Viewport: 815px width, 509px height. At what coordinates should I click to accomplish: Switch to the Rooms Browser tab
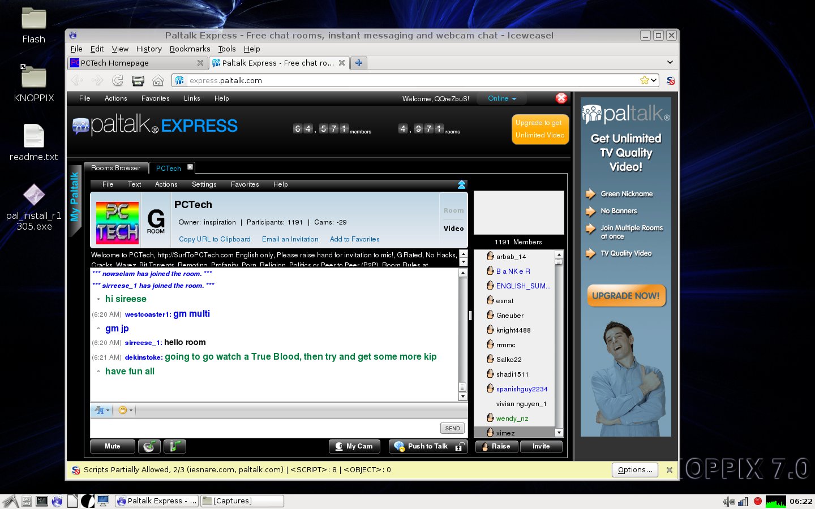coord(116,168)
